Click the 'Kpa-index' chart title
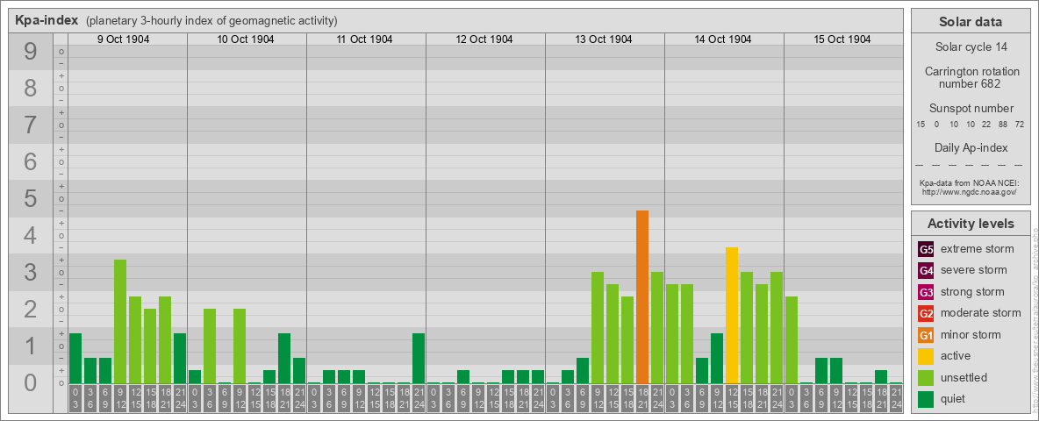Viewport: 1039px width, 421px height. [47, 20]
